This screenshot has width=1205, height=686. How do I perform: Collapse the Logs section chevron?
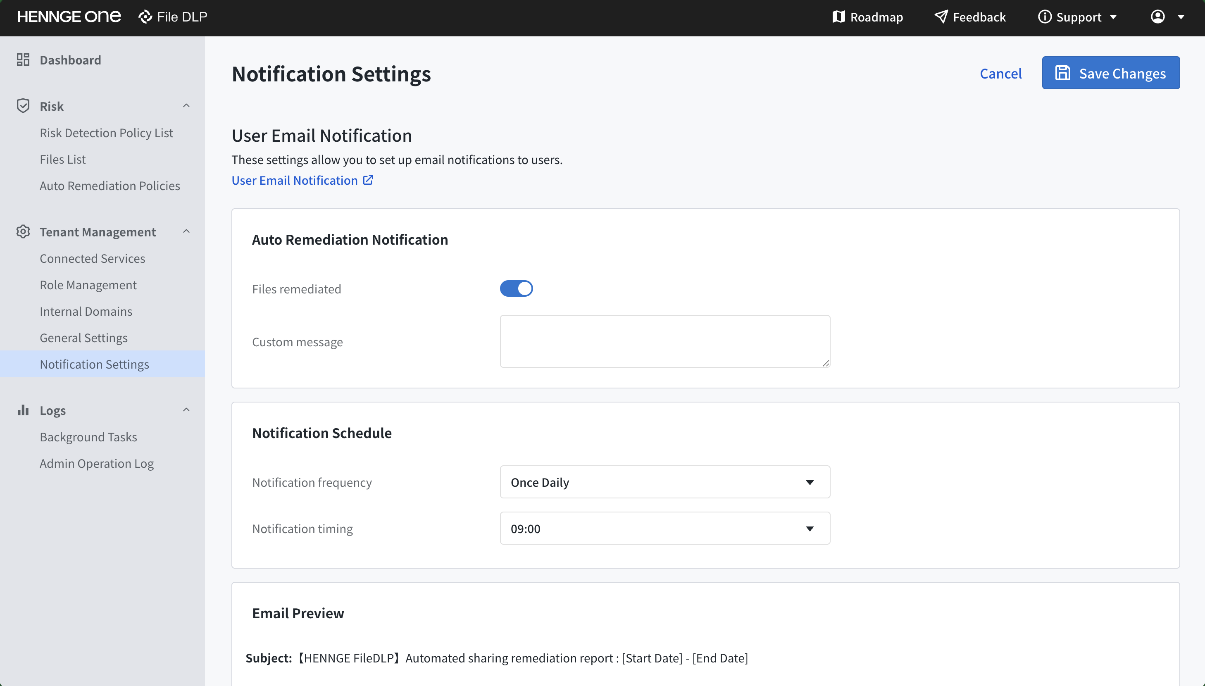click(186, 410)
